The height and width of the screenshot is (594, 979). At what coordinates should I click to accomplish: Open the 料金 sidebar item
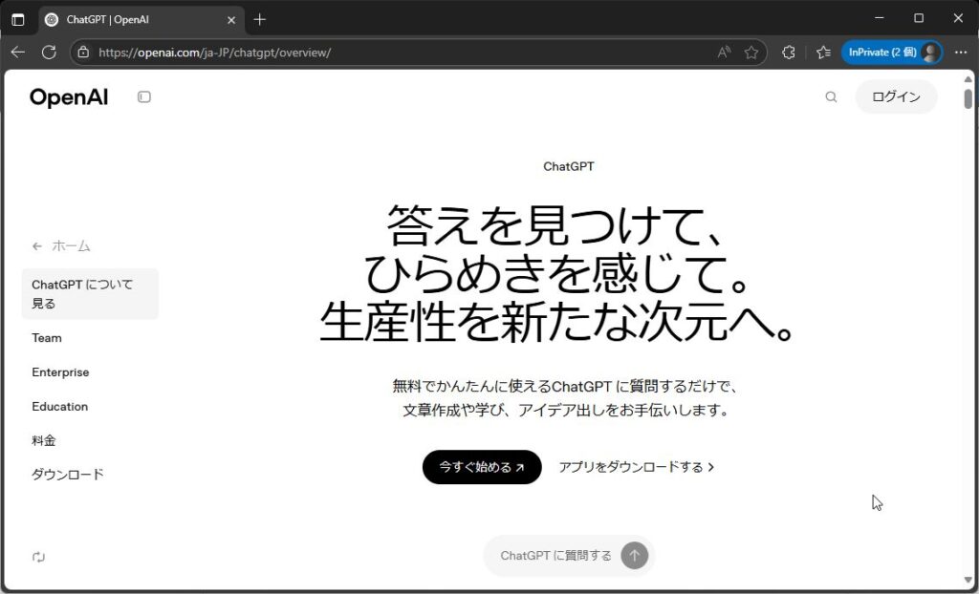44,440
